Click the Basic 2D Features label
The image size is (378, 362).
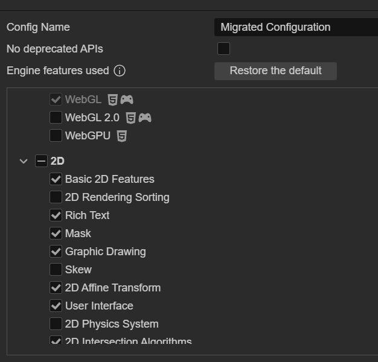[110, 179]
